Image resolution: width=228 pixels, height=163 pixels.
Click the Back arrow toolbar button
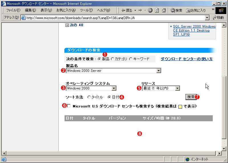[127, 11]
